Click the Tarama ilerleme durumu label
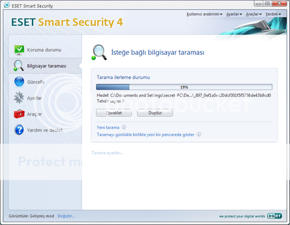Viewport: 290px width, 225px height. pyautogui.click(x=123, y=77)
